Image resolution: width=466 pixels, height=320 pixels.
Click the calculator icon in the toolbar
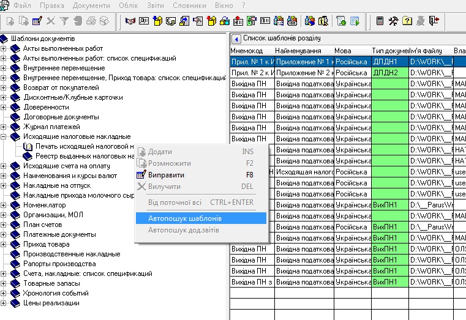[380, 21]
